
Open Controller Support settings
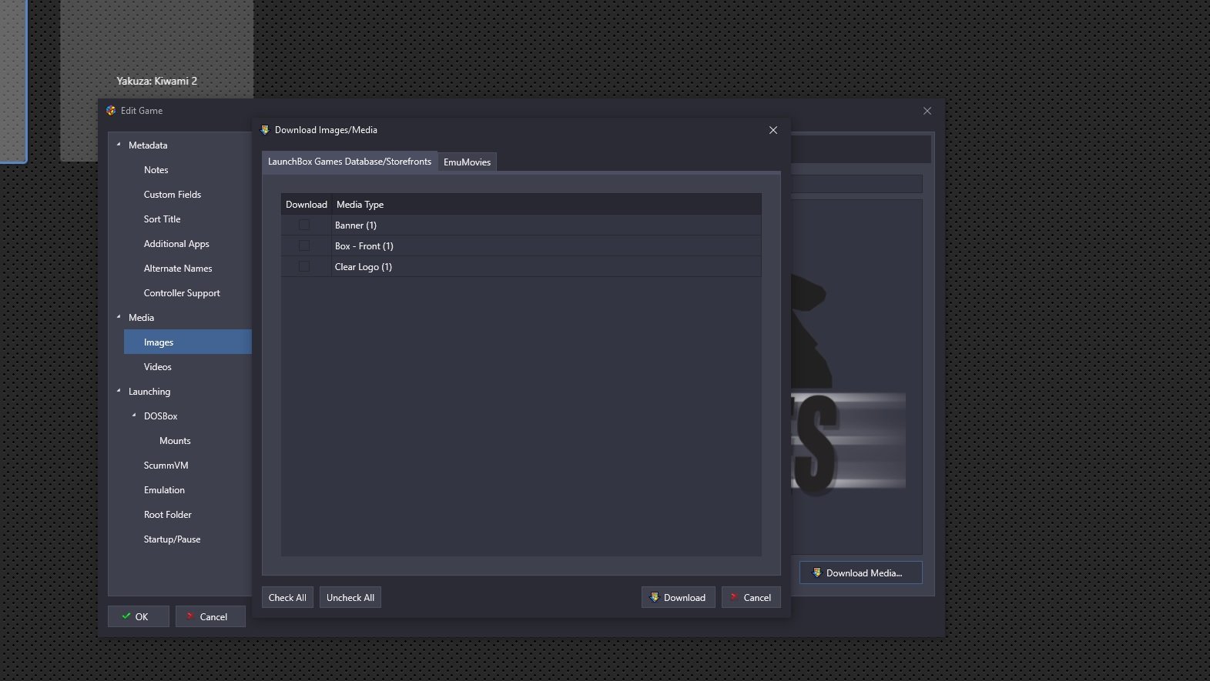point(182,293)
